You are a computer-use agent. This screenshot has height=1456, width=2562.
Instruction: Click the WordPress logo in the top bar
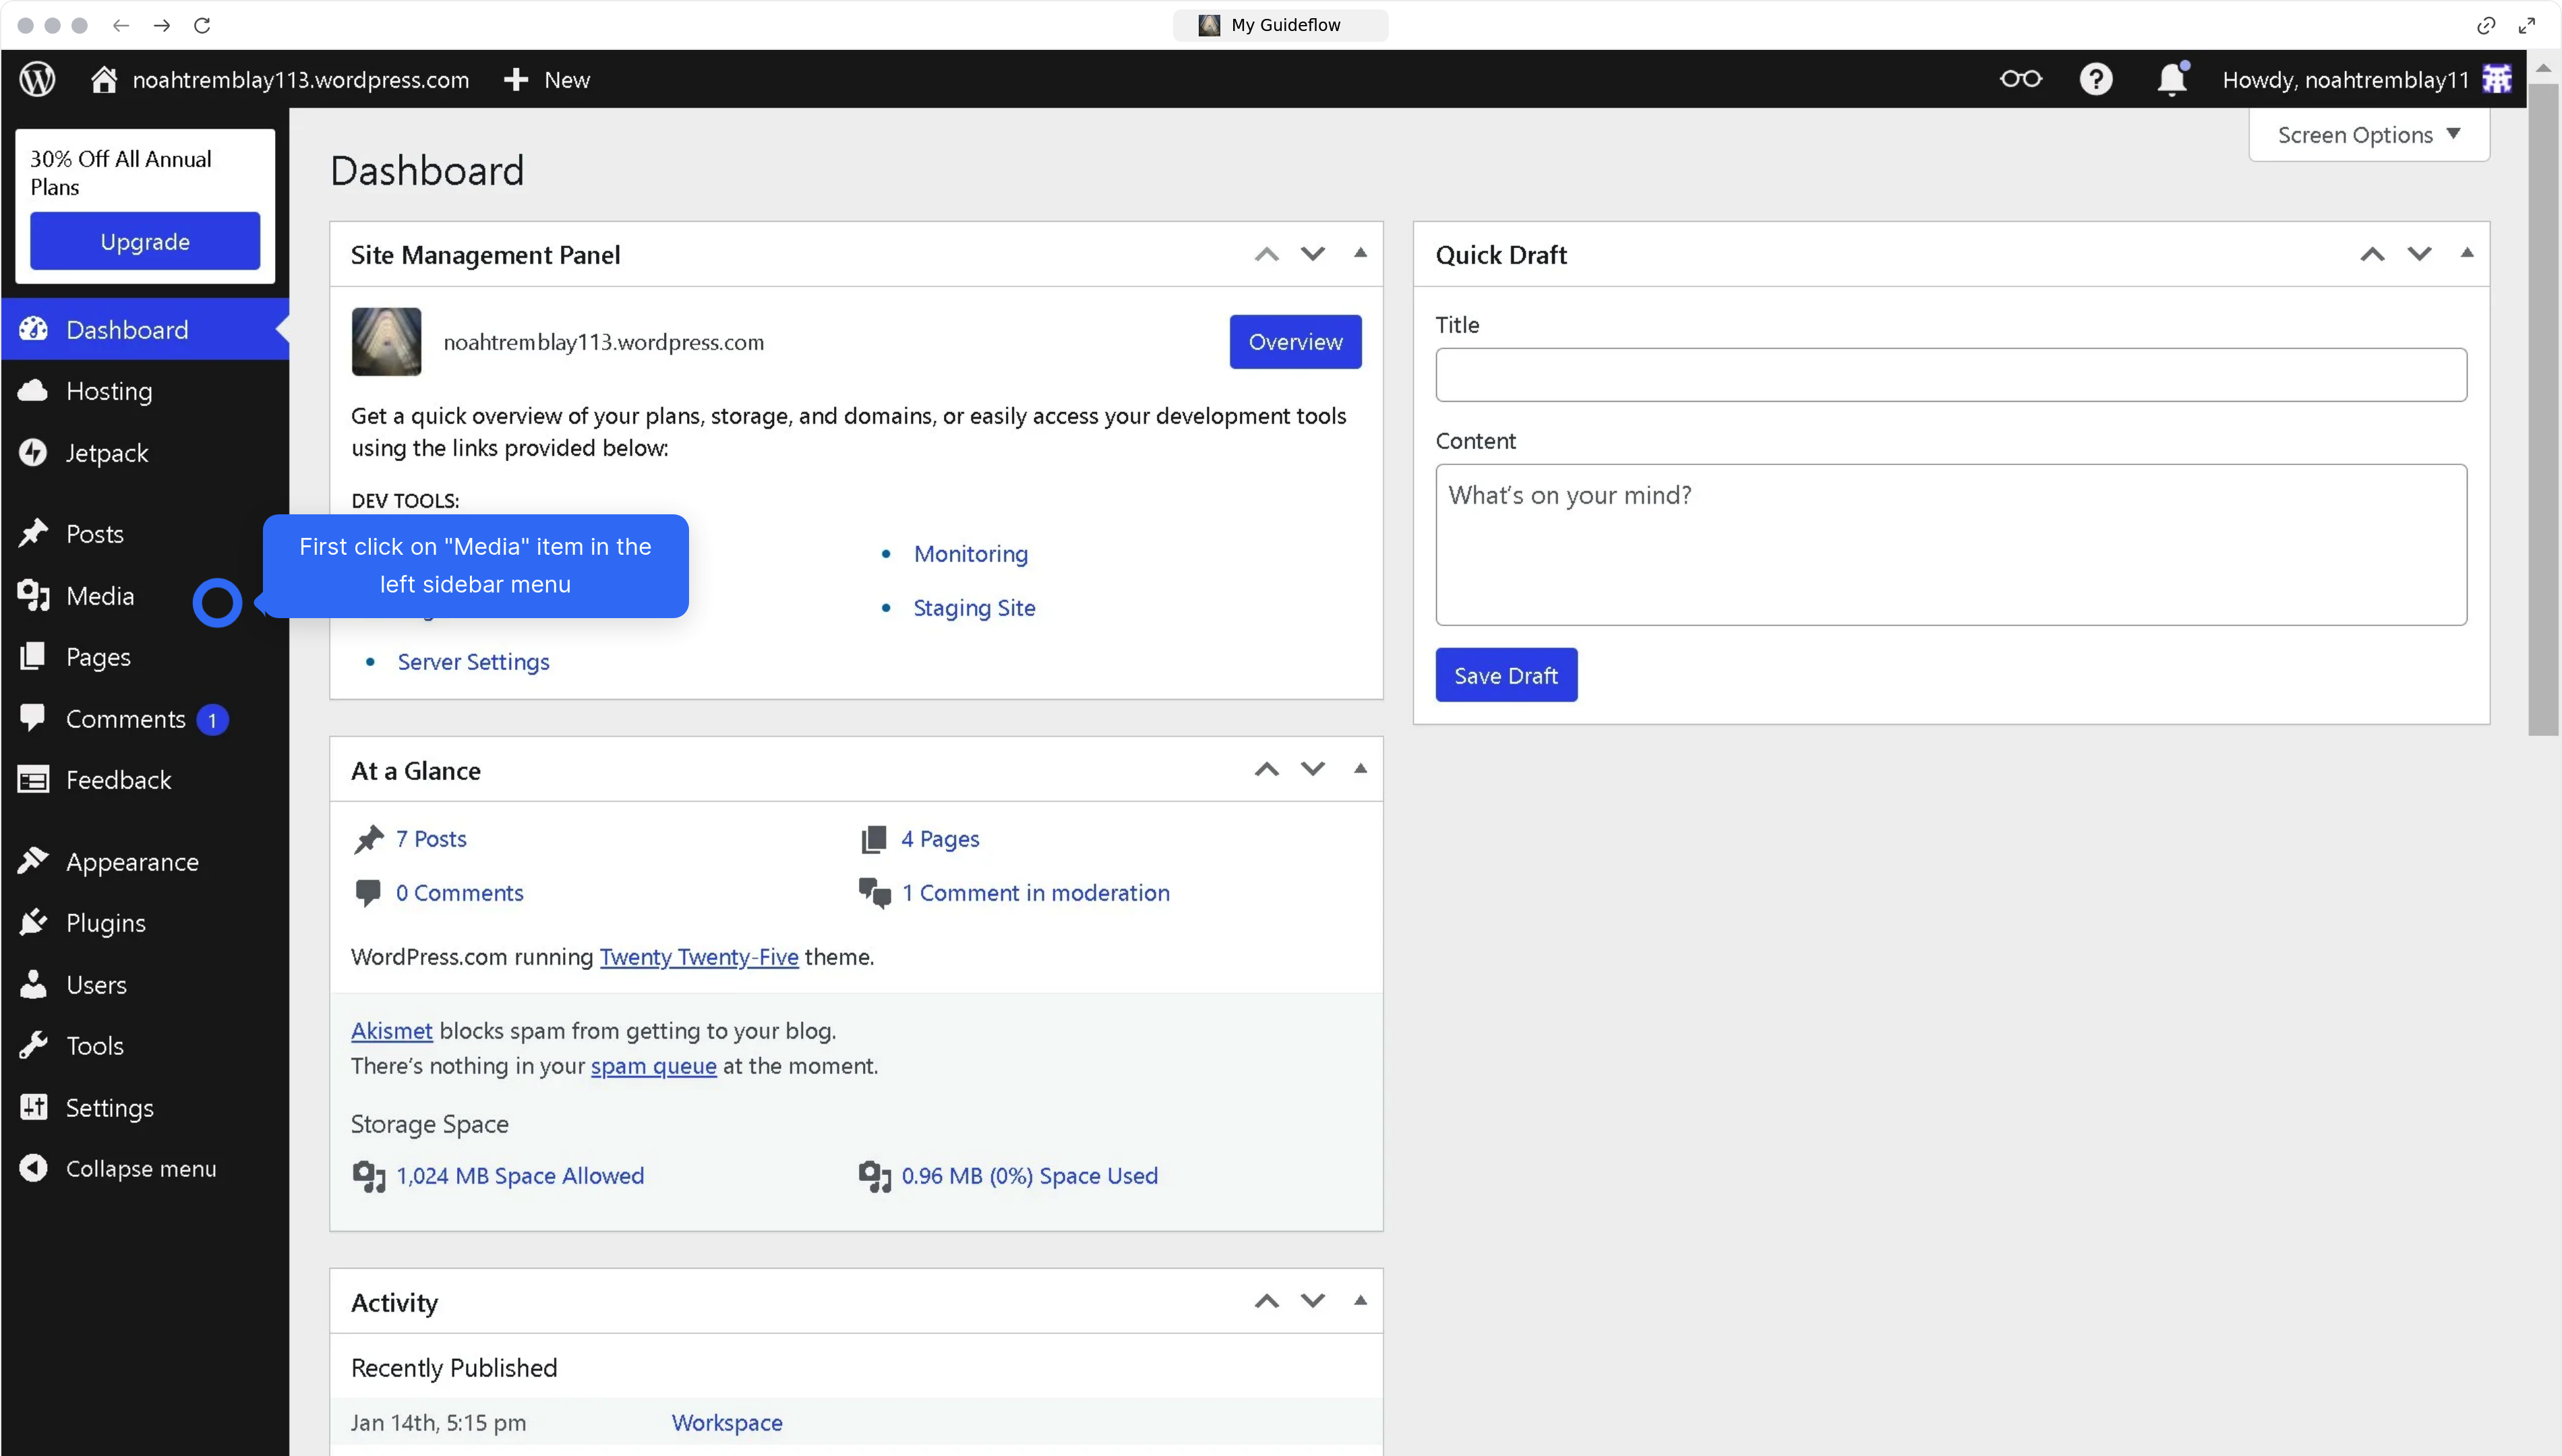pyautogui.click(x=37, y=79)
